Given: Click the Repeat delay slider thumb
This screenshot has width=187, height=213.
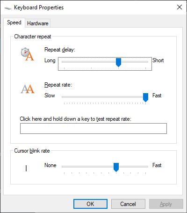Looking at the screenshot, I should pyautogui.click(x=118, y=62).
